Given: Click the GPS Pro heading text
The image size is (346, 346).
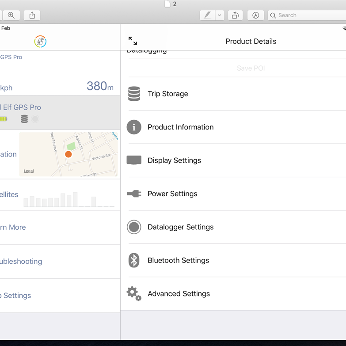Looking at the screenshot, I should pos(11,57).
